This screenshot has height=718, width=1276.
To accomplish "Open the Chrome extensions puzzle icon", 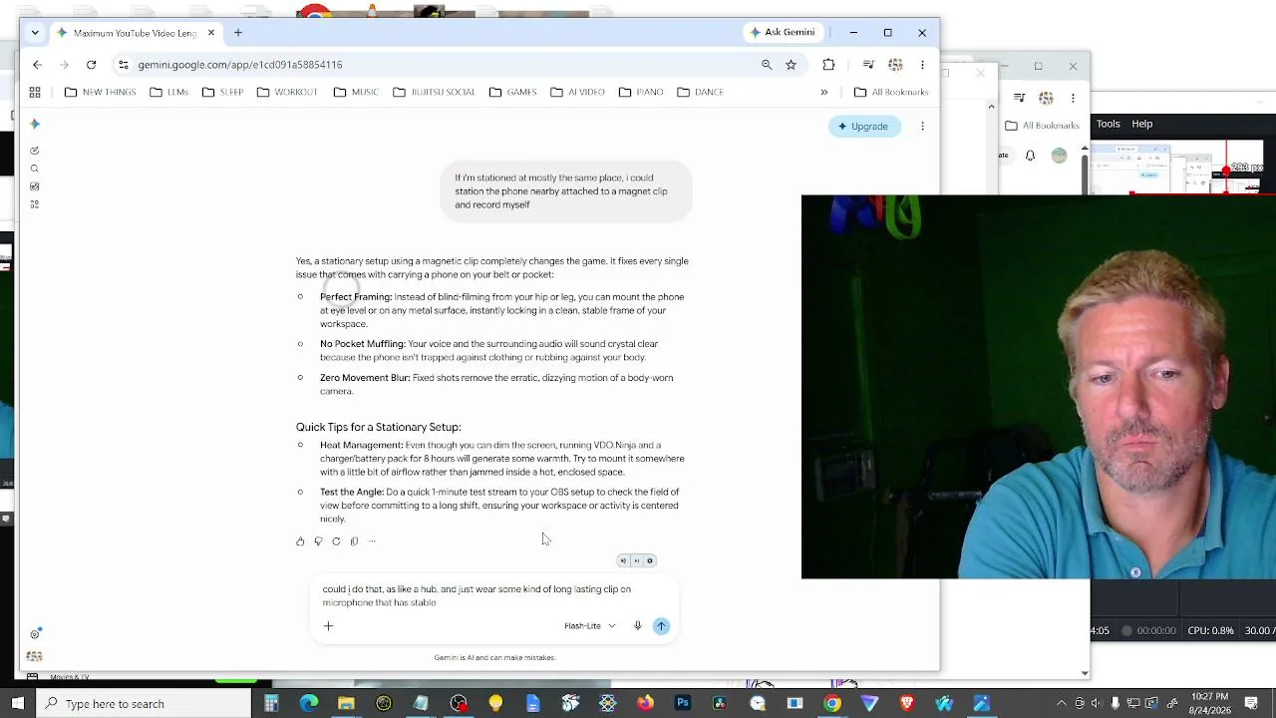I will 828,65.
